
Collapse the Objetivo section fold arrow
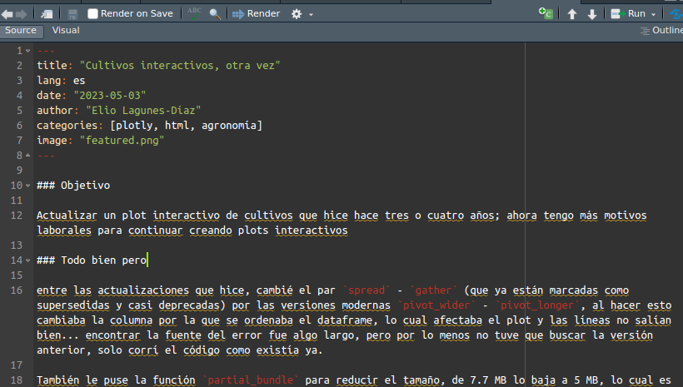27,186
